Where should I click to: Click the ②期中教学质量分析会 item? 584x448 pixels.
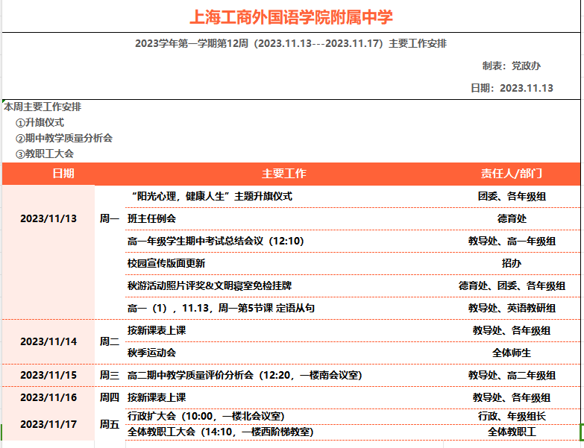63,139
